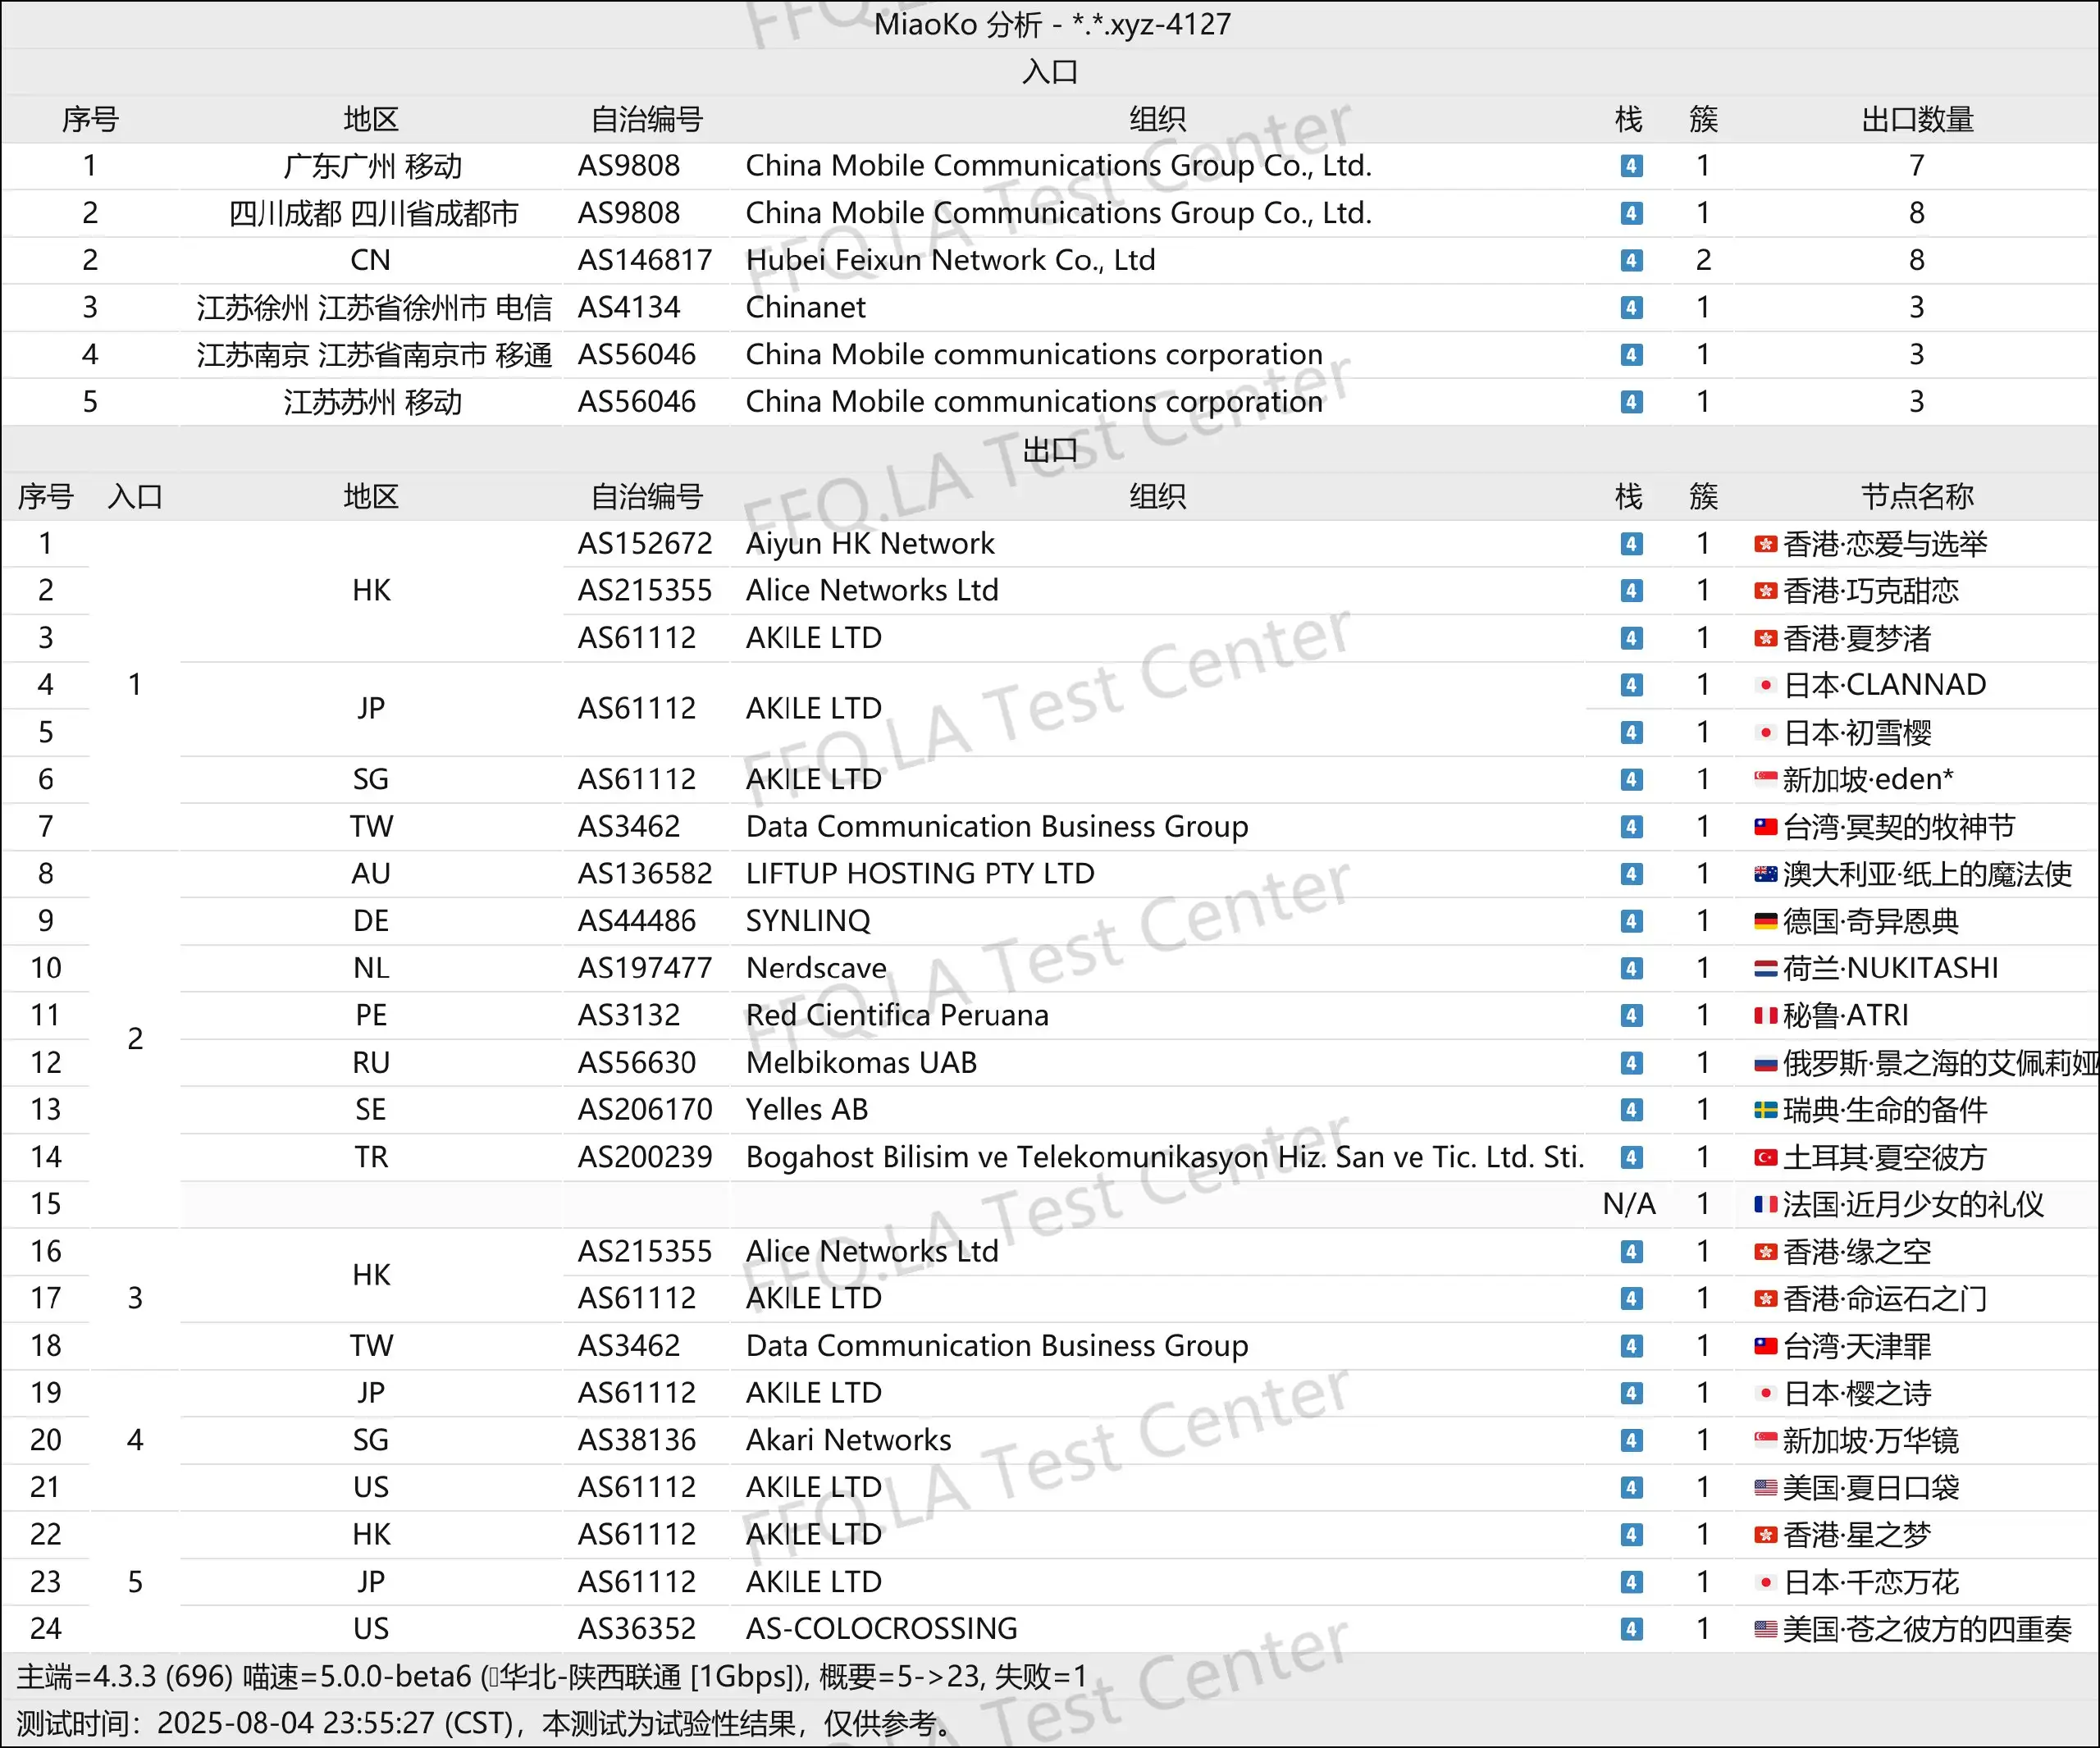
Task: Click the 出口数量 column header
Action: coord(1916,119)
